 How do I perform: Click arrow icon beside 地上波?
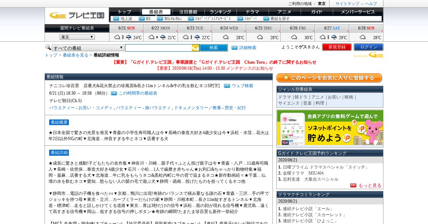pyautogui.click(x=116, y=18)
